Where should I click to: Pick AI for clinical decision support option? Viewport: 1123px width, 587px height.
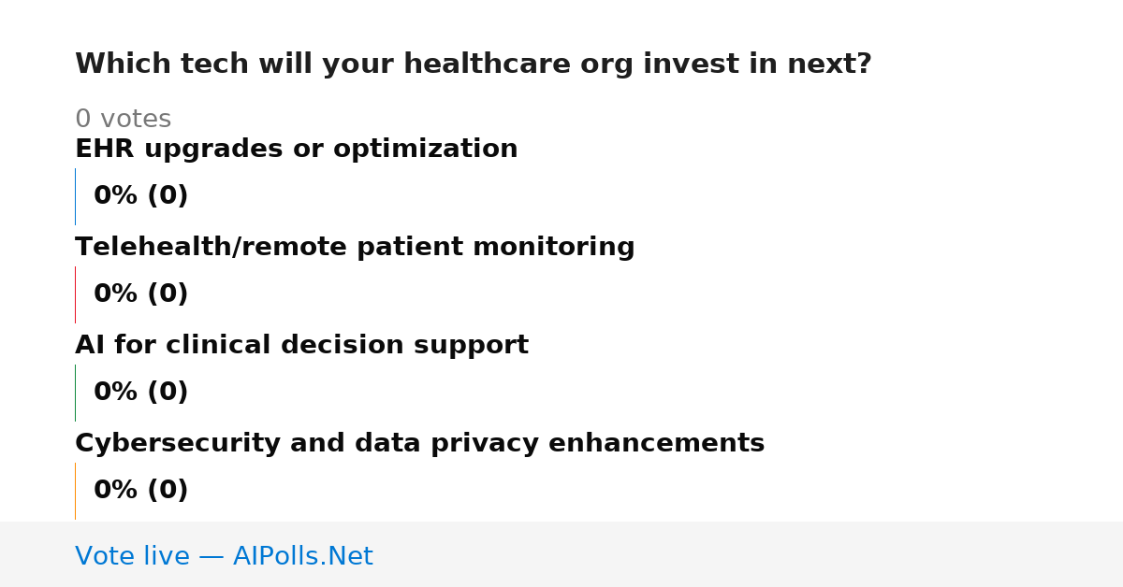coord(301,346)
